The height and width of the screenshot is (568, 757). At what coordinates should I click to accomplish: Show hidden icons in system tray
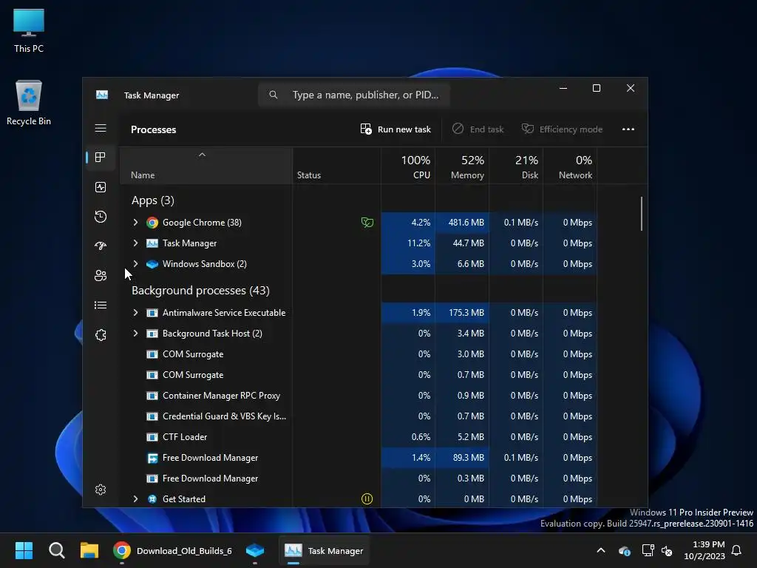(x=601, y=550)
